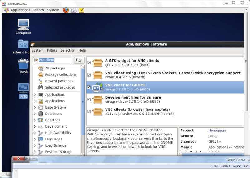Click the Selected packages binoculars icon
250x178 pixels.
click(x=41, y=87)
